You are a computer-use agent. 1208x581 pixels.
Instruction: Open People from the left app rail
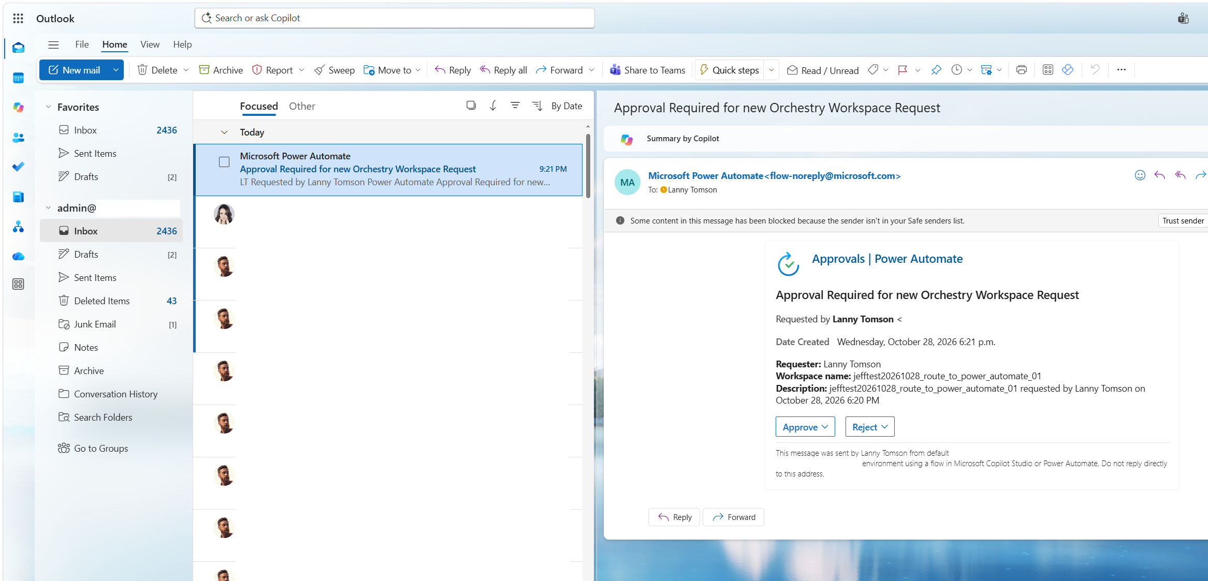tap(18, 137)
